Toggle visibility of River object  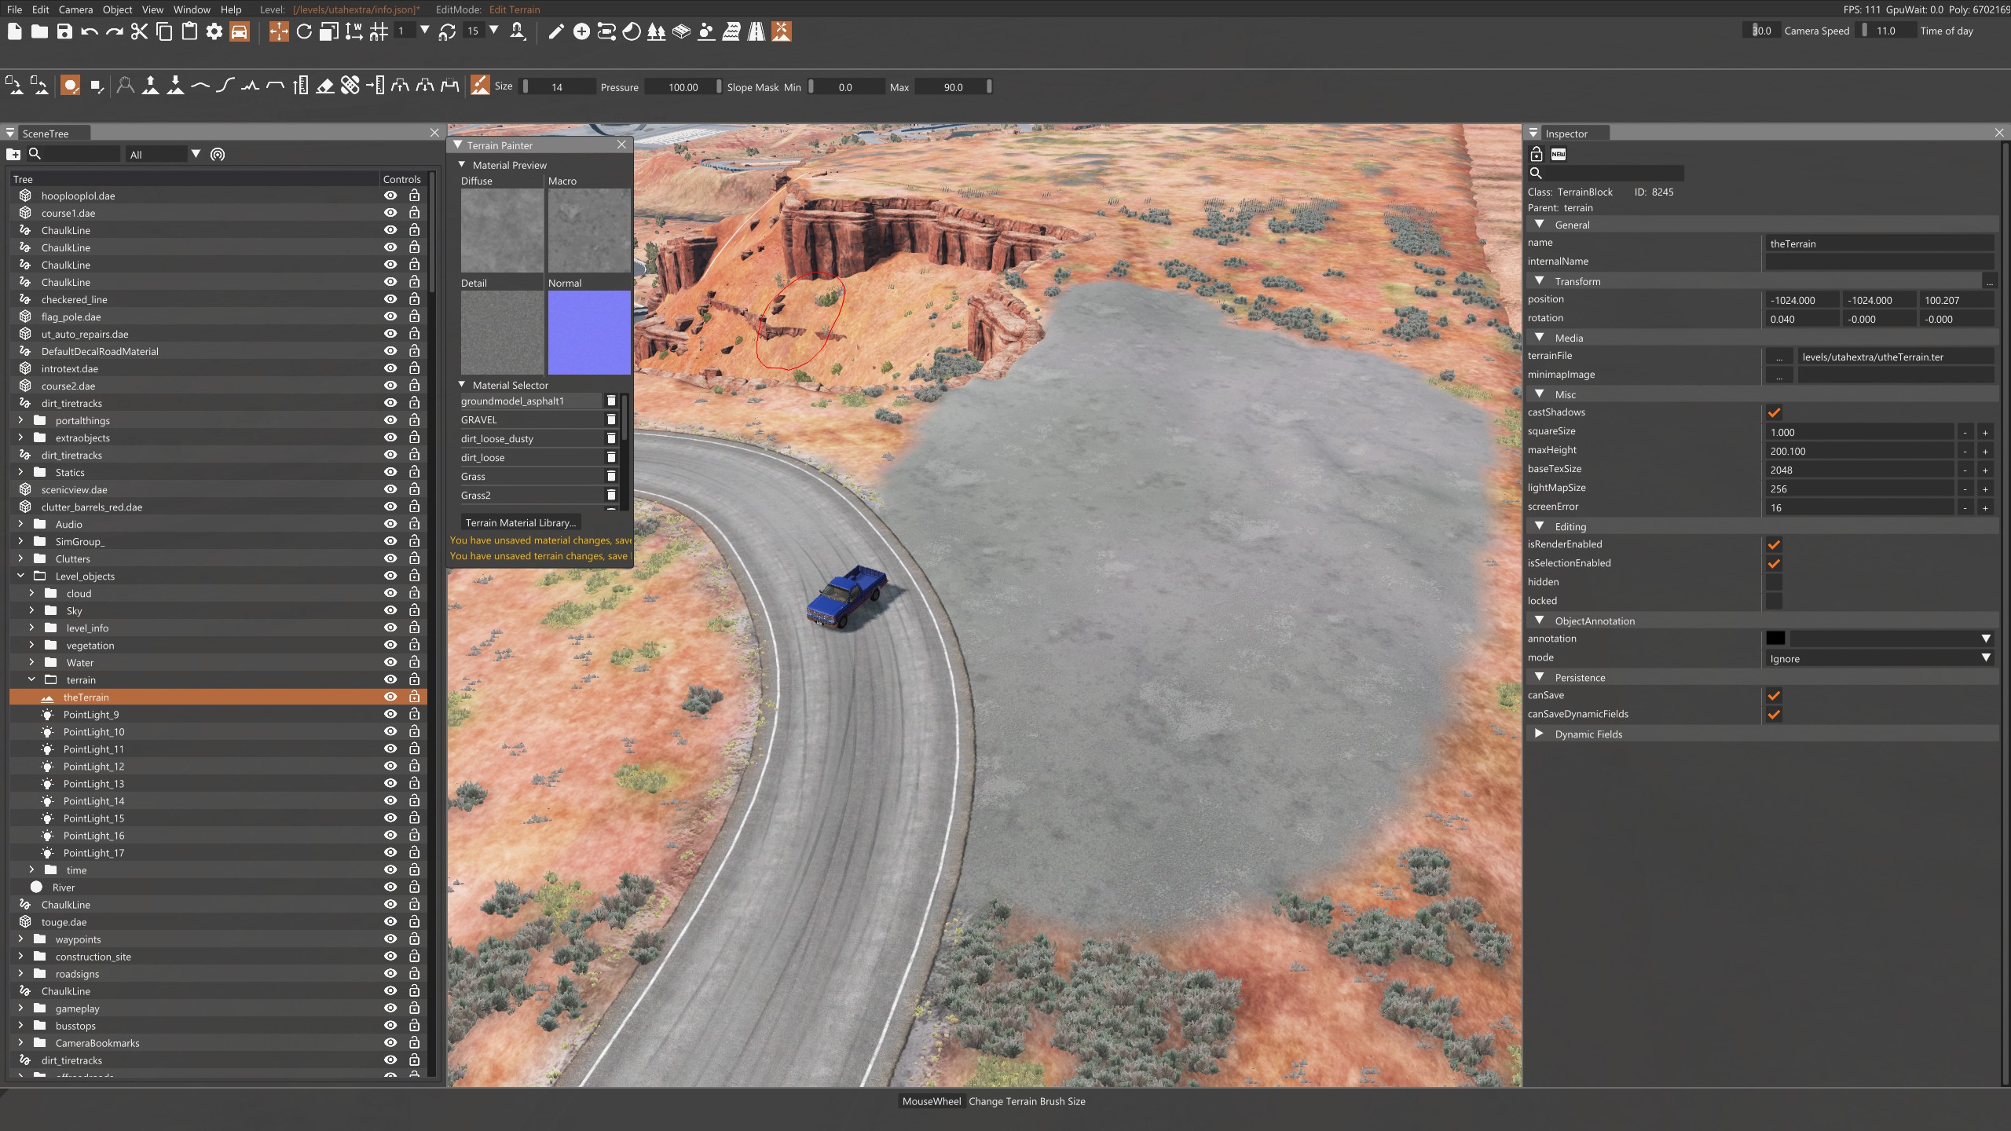point(390,887)
